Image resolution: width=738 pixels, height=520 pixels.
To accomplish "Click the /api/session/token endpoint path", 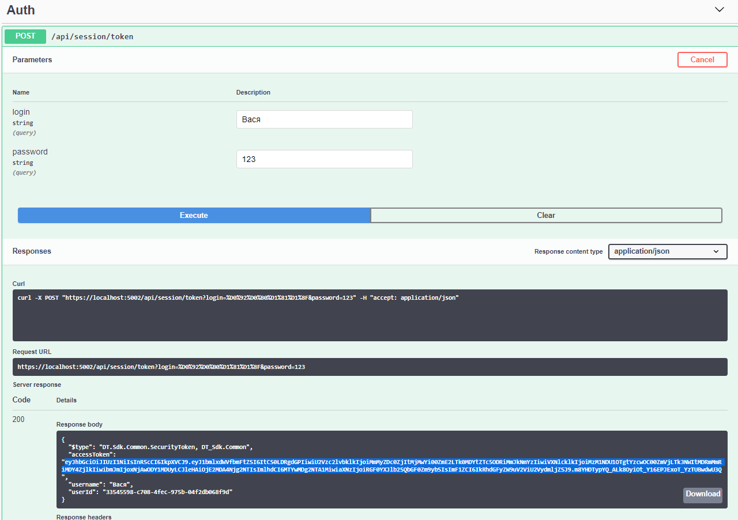I will (x=92, y=37).
